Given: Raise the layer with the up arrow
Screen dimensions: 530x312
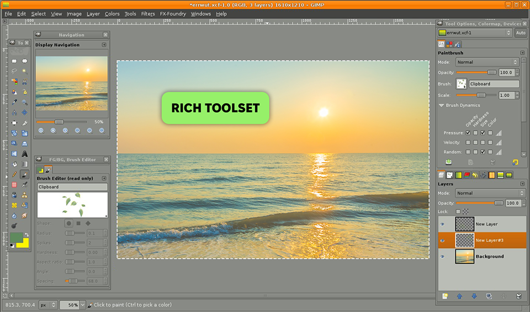Looking at the screenshot, I should click(x=459, y=296).
